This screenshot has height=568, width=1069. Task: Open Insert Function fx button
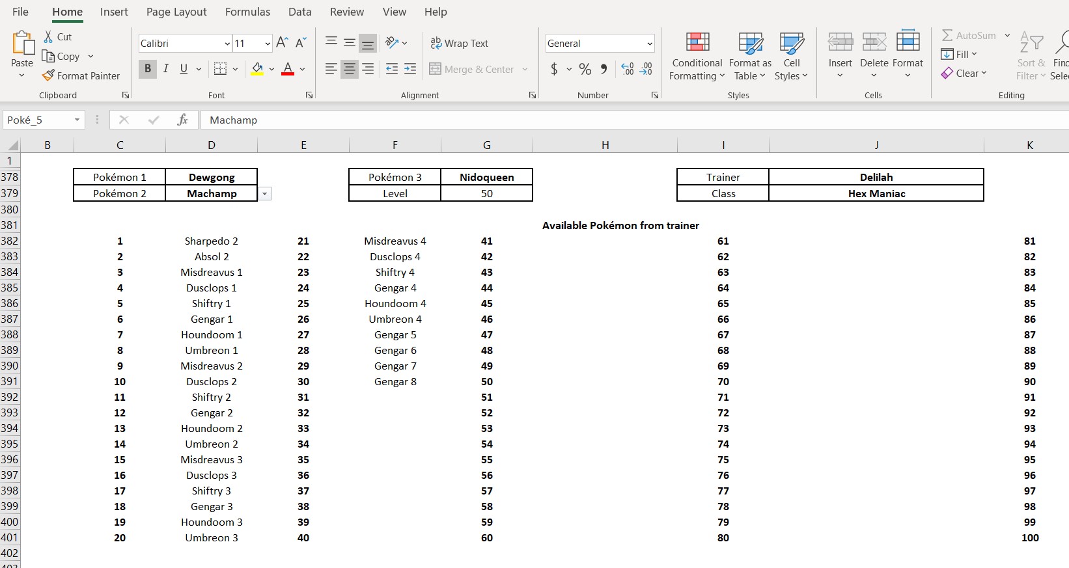coord(182,120)
